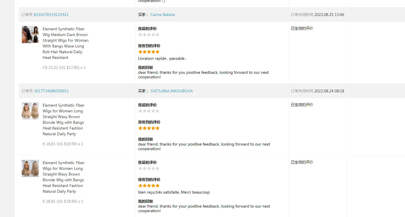This screenshot has width=405, height=217.
Task: Click the orange stars above 'bien reçu' review
Action: (149, 186)
